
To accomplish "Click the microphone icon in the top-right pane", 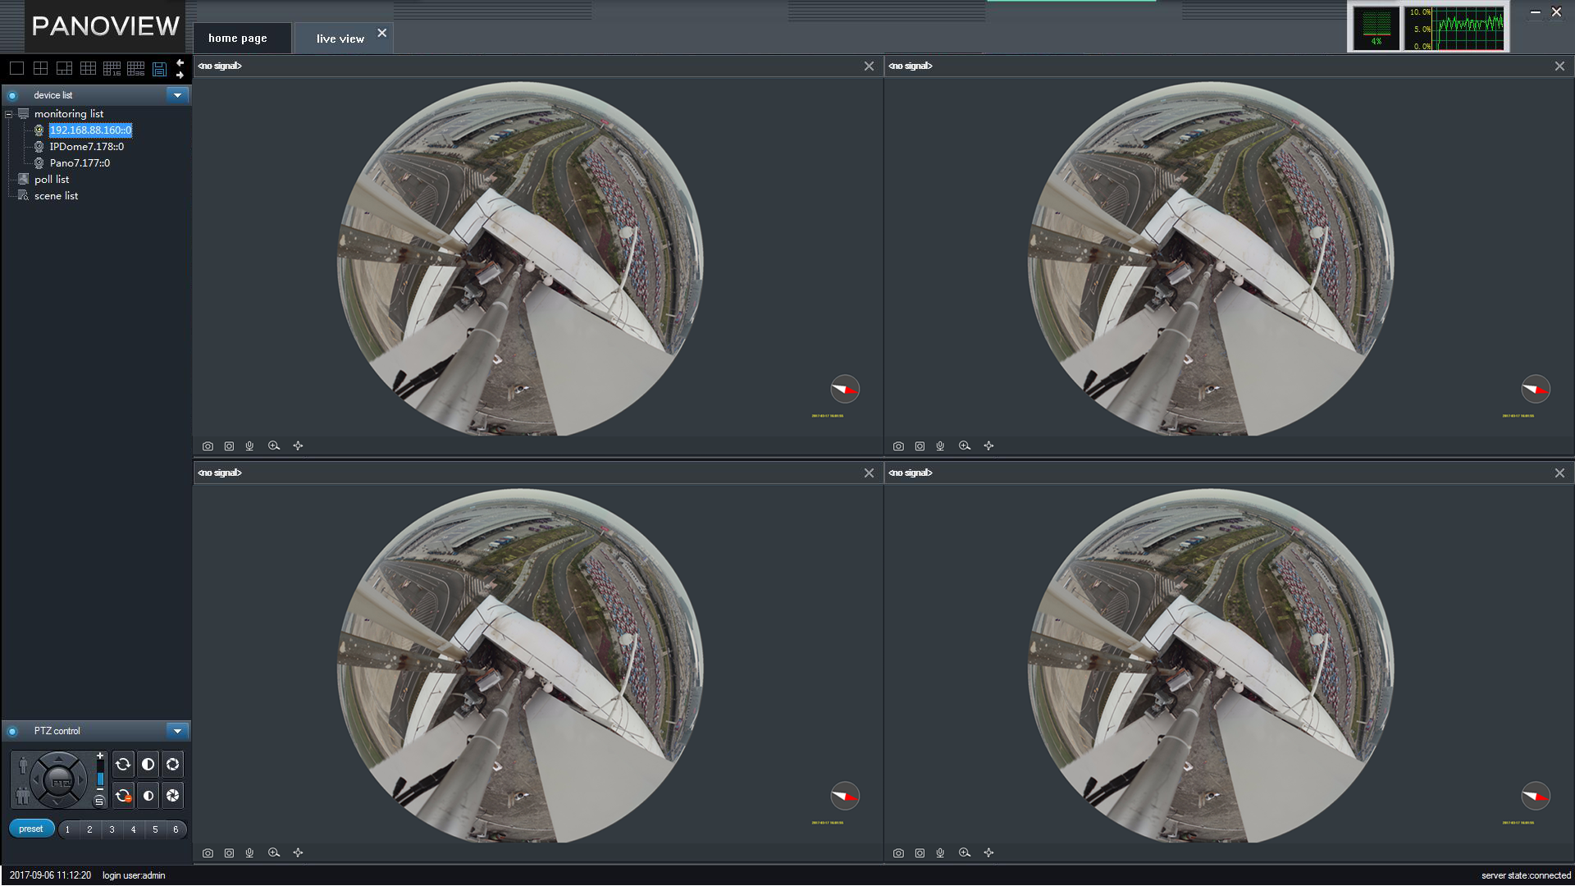I will click(940, 446).
